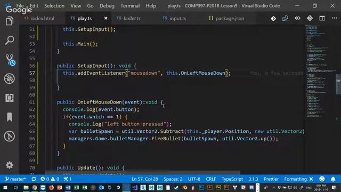Open the Bookmarks view in activity bar
The height and width of the screenshot is (192, 341).
[x=10, y=117]
